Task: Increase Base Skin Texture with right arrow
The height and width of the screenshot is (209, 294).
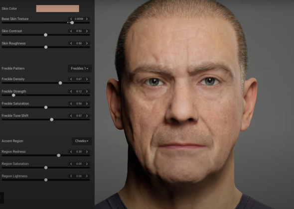Action: 87,19
